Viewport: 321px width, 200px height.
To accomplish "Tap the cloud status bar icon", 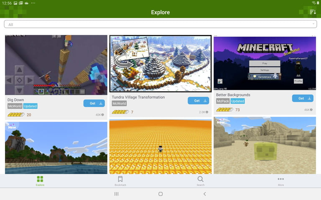I will (27, 3).
